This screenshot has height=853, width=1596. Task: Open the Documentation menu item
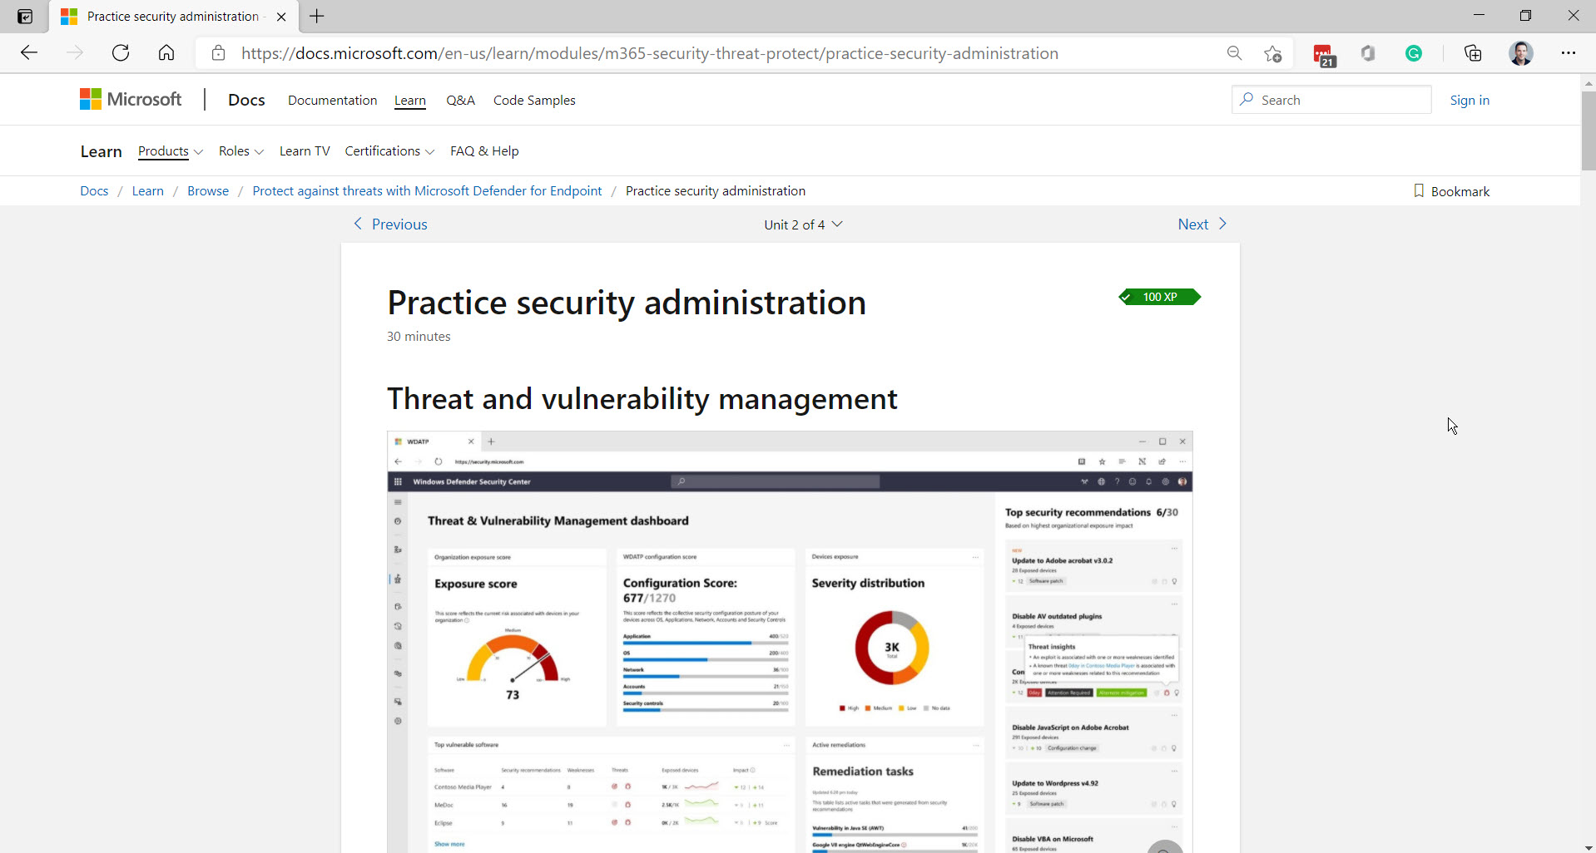click(332, 100)
